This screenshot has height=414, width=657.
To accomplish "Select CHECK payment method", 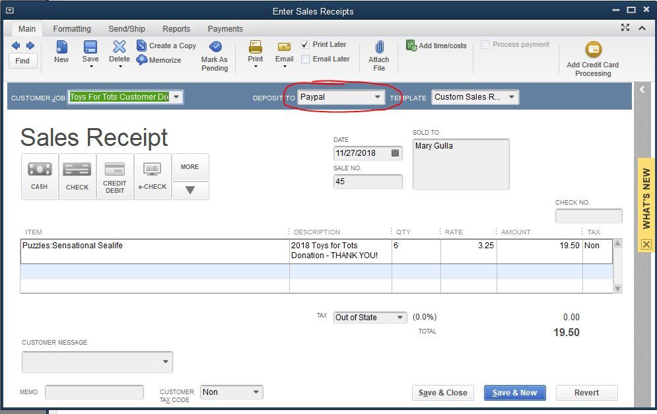I will coord(77,176).
